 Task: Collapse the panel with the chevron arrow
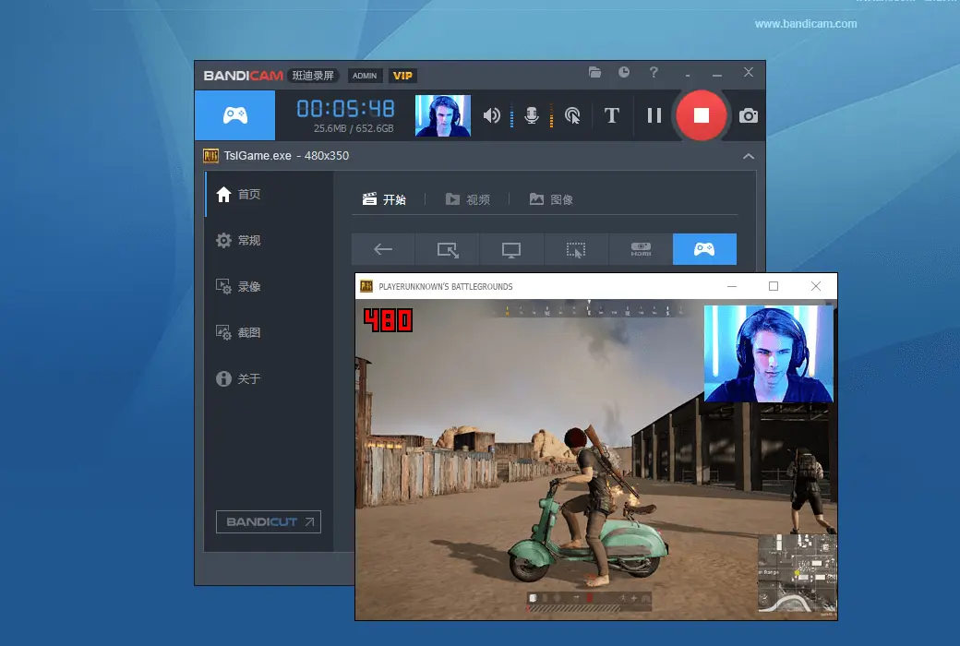(x=748, y=157)
